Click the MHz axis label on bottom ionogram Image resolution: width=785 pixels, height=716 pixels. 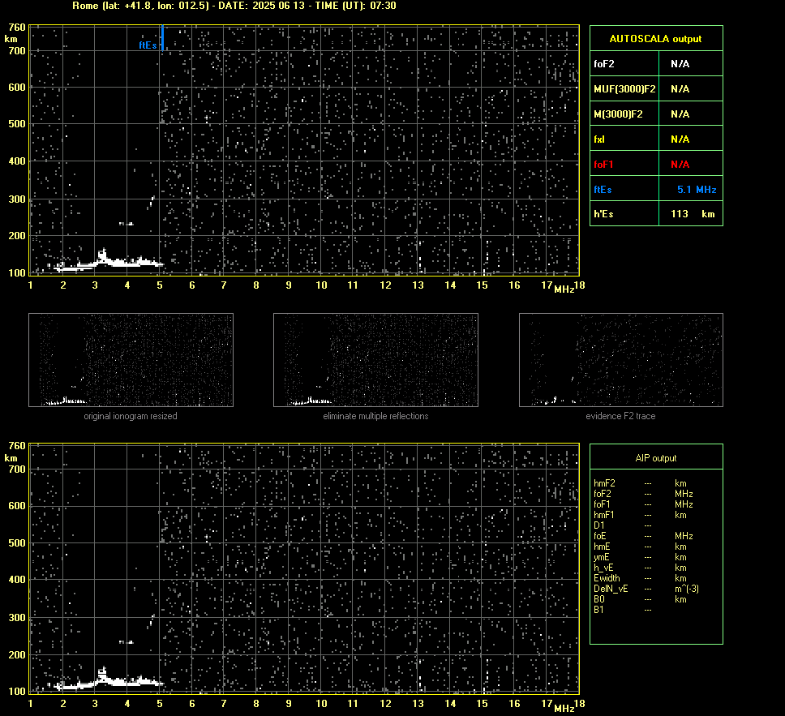(564, 708)
